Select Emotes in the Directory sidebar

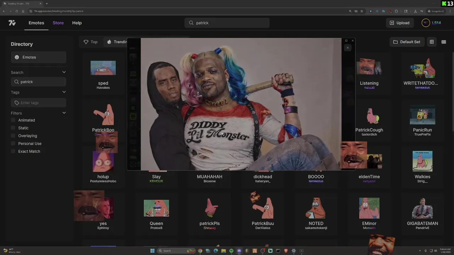pos(38,57)
